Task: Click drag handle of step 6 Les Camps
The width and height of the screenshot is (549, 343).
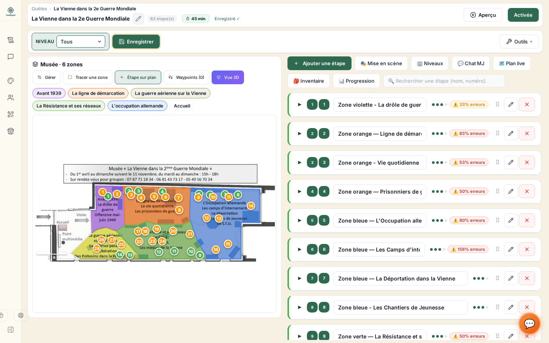Action: (498, 249)
